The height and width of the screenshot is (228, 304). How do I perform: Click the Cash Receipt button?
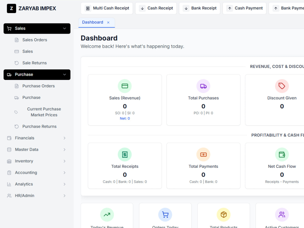pyautogui.click(x=156, y=8)
